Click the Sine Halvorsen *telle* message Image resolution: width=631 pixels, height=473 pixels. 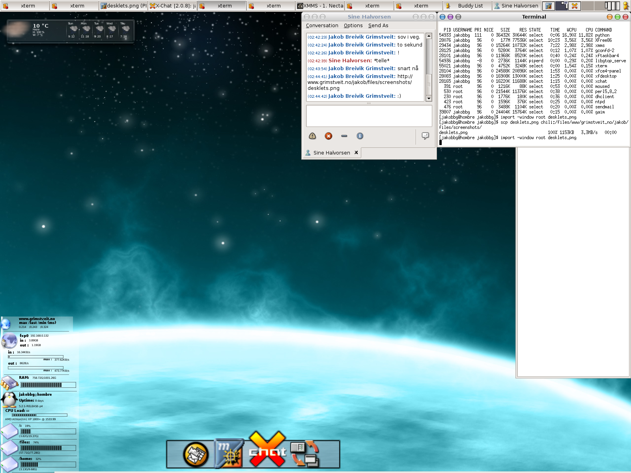coord(349,60)
